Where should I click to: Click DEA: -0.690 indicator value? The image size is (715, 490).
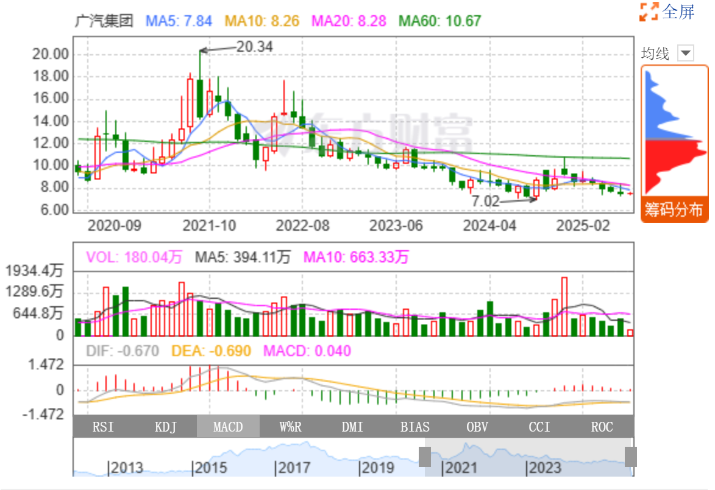211,351
